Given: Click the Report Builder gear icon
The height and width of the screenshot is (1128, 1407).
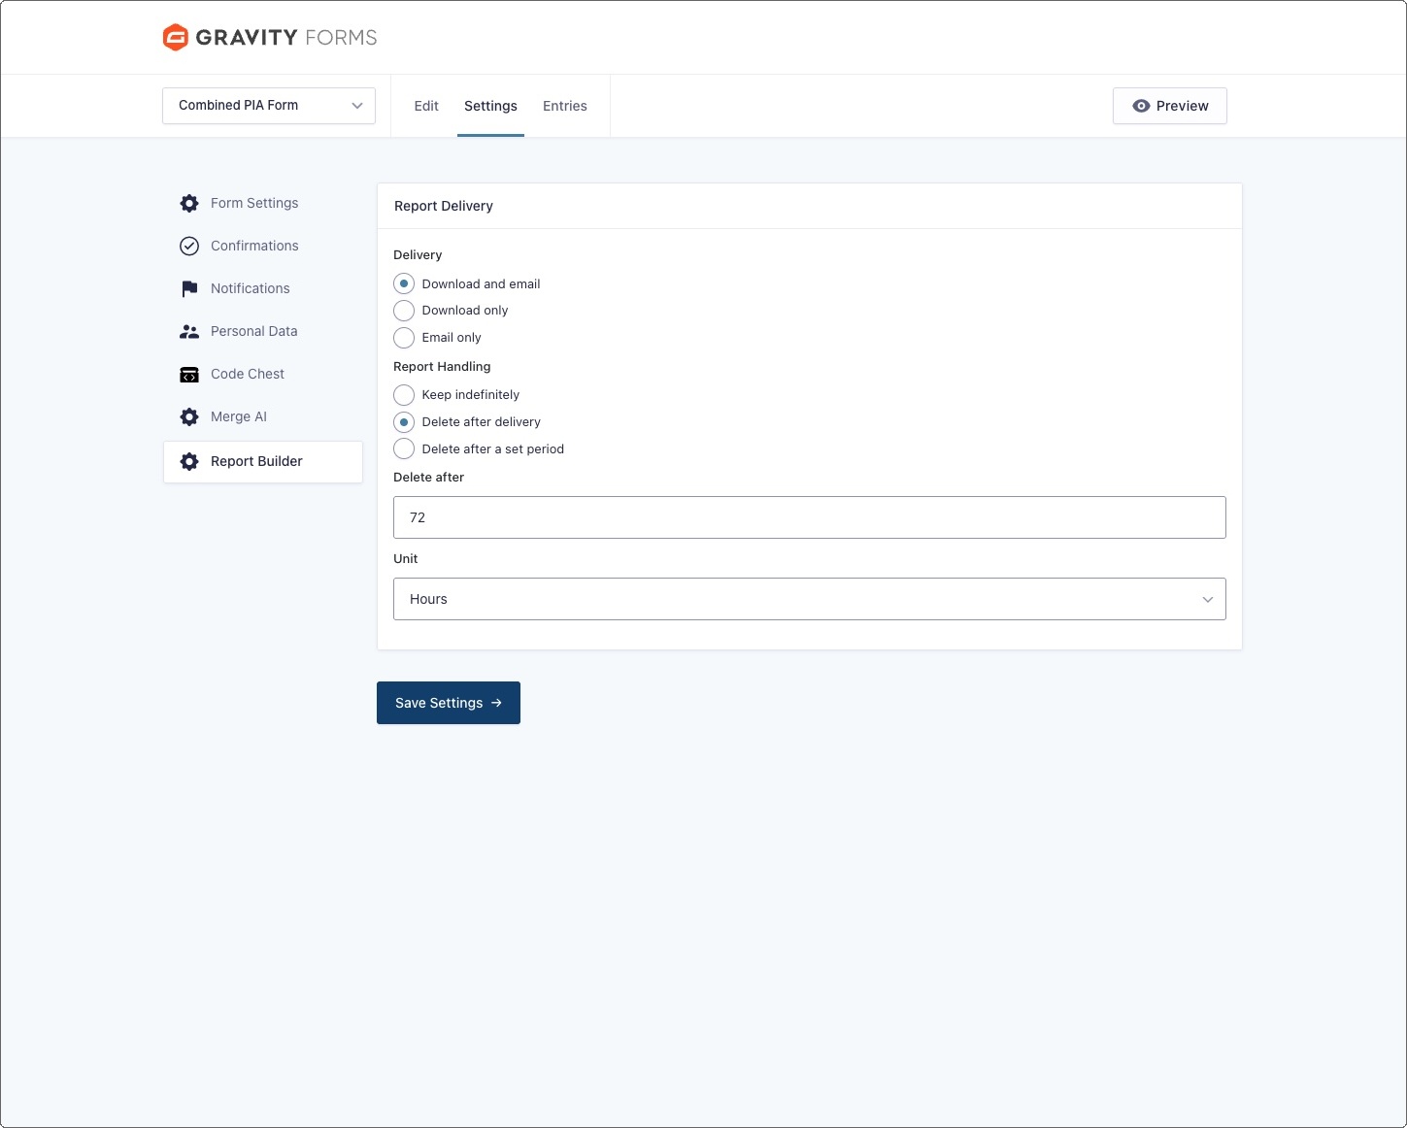Looking at the screenshot, I should (189, 462).
